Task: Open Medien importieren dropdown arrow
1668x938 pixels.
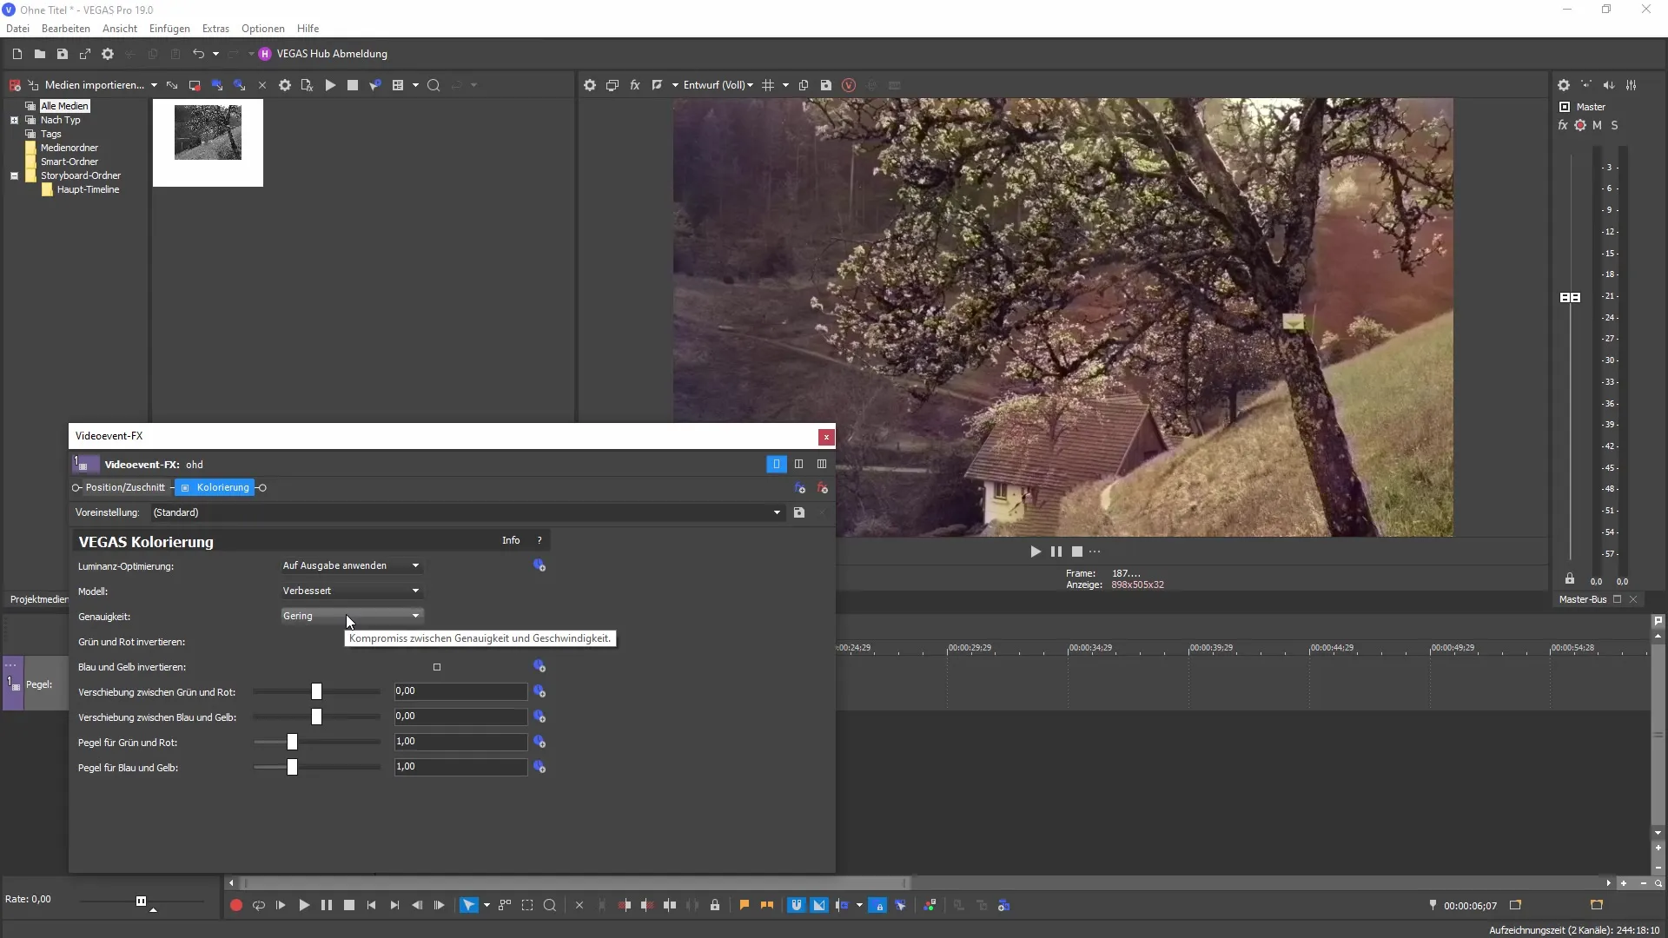Action: point(154,85)
